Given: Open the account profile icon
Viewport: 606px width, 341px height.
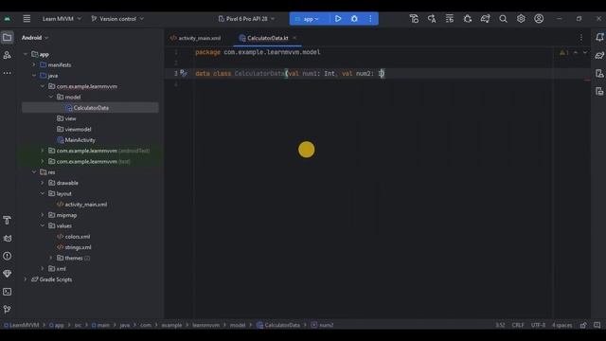Looking at the screenshot, I should click(539, 19).
